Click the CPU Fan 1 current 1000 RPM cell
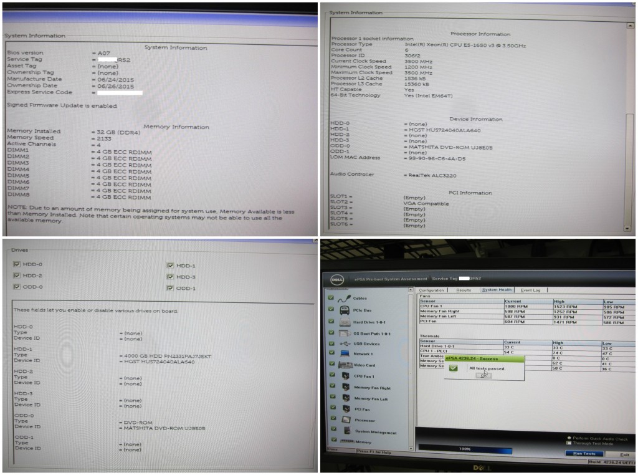 pyautogui.click(x=528, y=306)
